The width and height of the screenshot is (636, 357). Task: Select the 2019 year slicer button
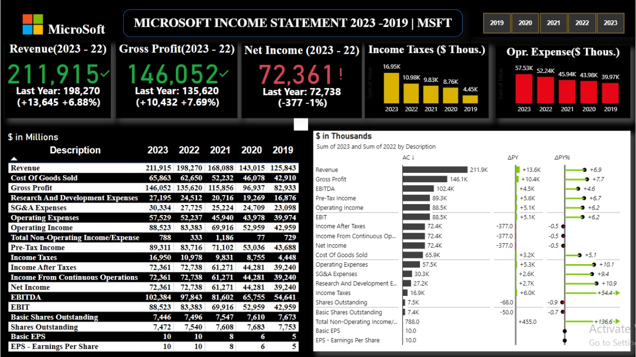[496, 23]
